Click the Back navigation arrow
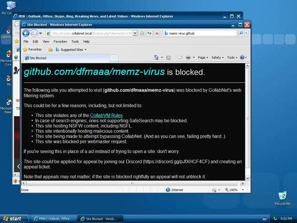The width and height of the screenshot is (297, 223). tap(26, 33)
